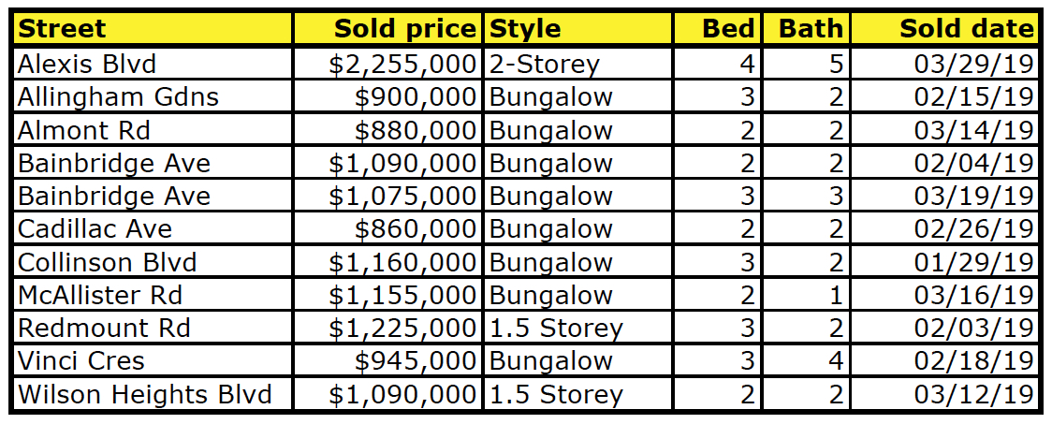This screenshot has width=1052, height=424.
Task: Click the $1,225,000 price cell
Action: click(x=387, y=329)
